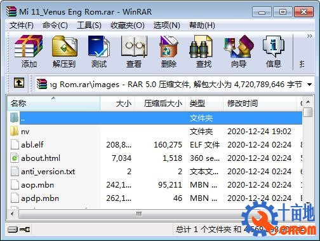The width and height of the screenshot is (320, 241).
Task: Select the anti_version.txt file
Action: pyautogui.click(x=156, y=172)
